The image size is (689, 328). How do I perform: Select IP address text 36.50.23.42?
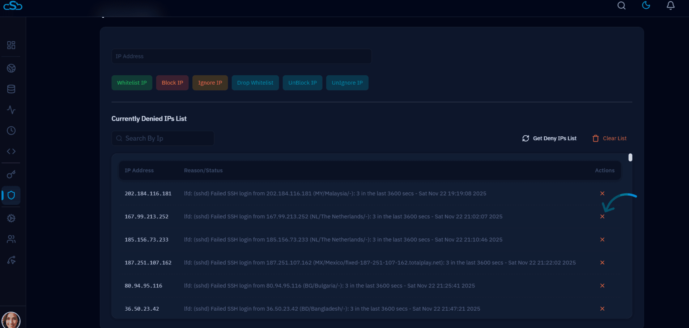(142, 309)
